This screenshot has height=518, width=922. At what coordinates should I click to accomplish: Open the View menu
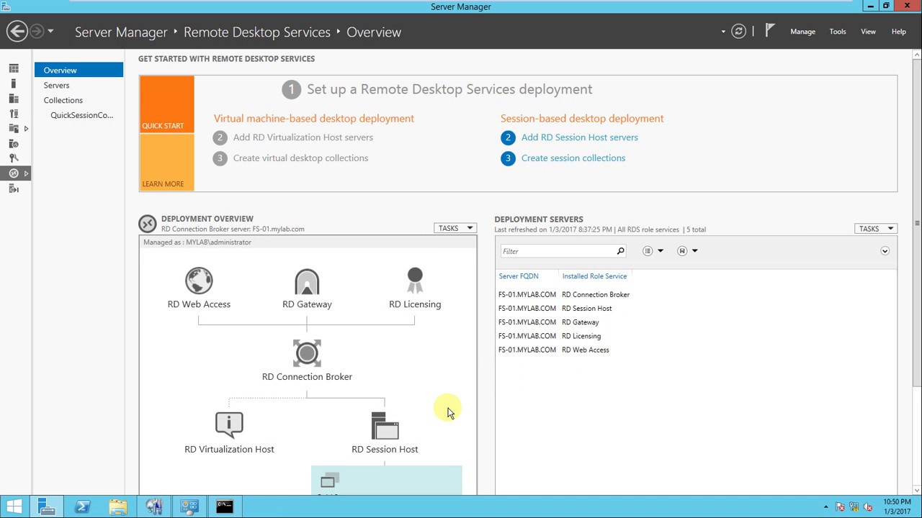pyautogui.click(x=868, y=32)
